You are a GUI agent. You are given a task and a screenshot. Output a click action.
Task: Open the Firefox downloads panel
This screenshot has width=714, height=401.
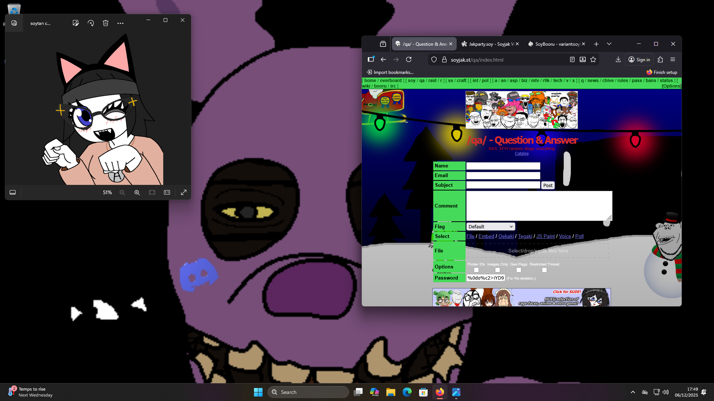point(618,59)
